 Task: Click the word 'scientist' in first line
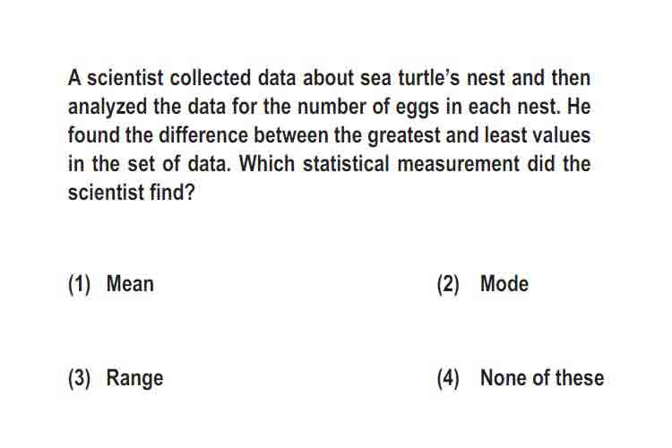[x=125, y=78]
